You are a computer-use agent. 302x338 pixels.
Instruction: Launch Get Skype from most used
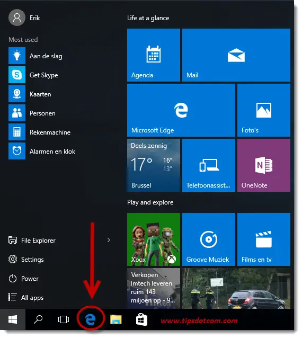click(x=33, y=75)
